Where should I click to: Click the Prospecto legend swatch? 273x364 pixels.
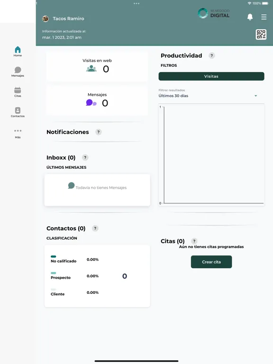pyautogui.click(x=54, y=273)
